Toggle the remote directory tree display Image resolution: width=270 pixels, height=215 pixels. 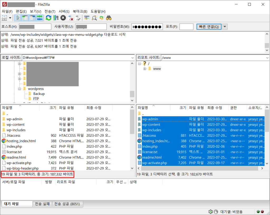[32, 18]
